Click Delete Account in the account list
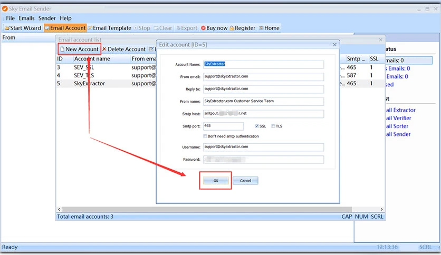 pos(124,49)
